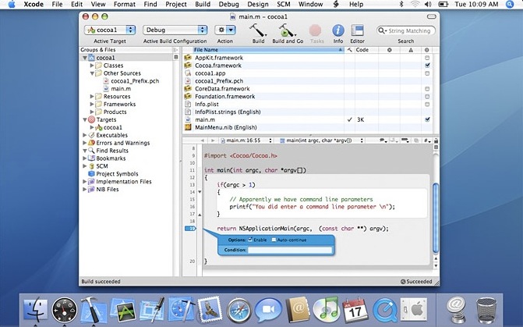Open the Active Target cocoa1 dropdown
Viewport: 523px width, 327px height.
110,30
